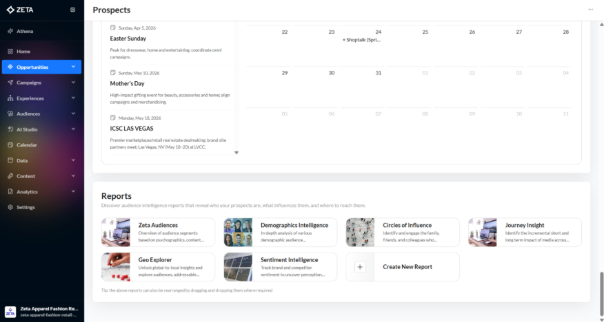604x322 pixels.
Task: Click the page vertical scrollbar thumb
Action: click(601, 291)
